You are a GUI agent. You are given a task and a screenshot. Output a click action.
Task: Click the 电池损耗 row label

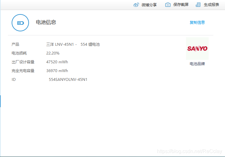point(19,53)
